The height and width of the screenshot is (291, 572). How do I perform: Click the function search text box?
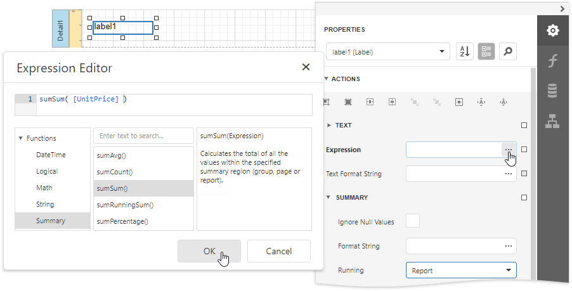143,136
